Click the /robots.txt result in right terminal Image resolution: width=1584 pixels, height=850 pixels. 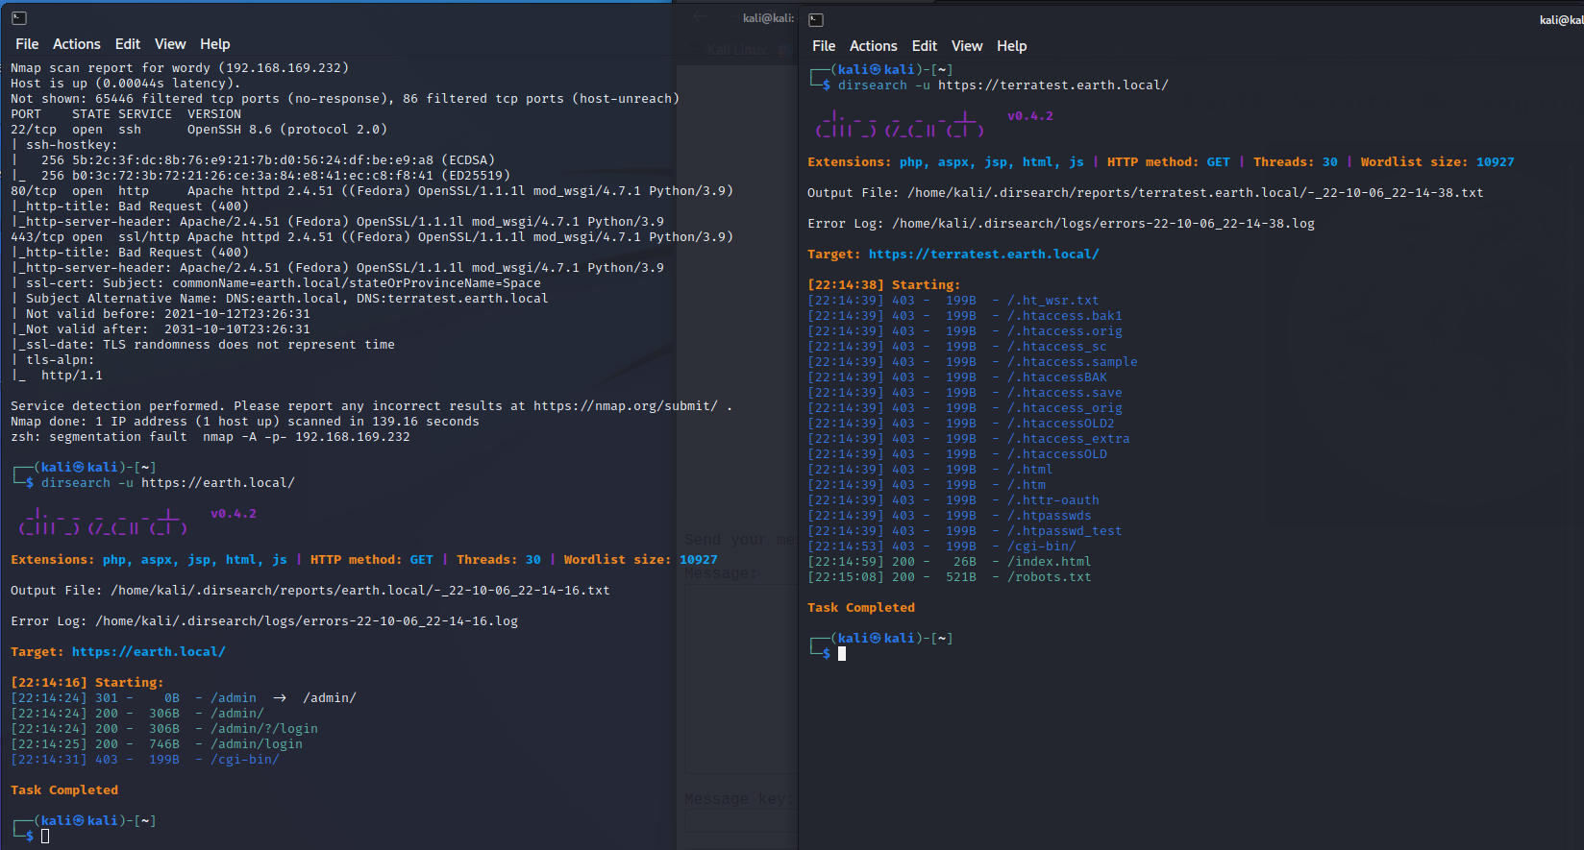pyautogui.click(x=1050, y=577)
